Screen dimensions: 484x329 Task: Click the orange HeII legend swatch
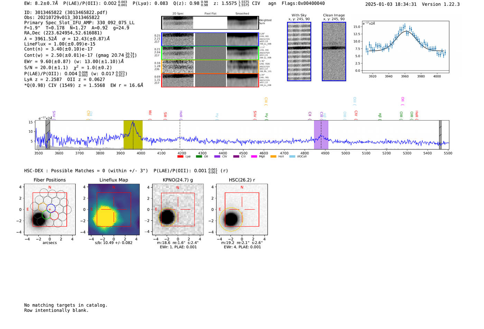(x=273, y=156)
